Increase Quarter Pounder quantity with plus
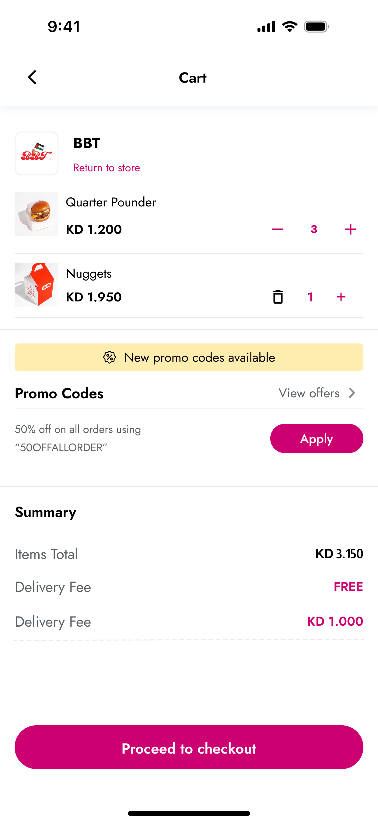Screen dimensions: 378x823 coord(350,229)
